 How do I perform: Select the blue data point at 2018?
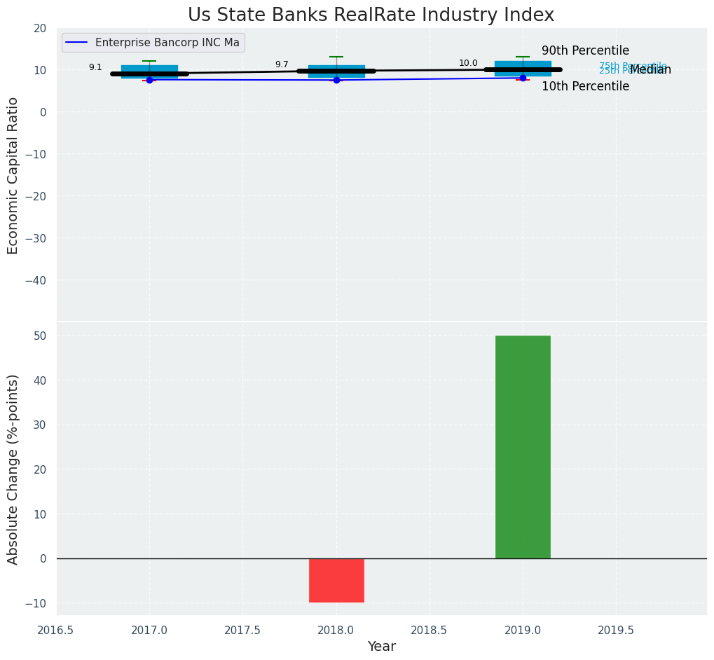336,80
